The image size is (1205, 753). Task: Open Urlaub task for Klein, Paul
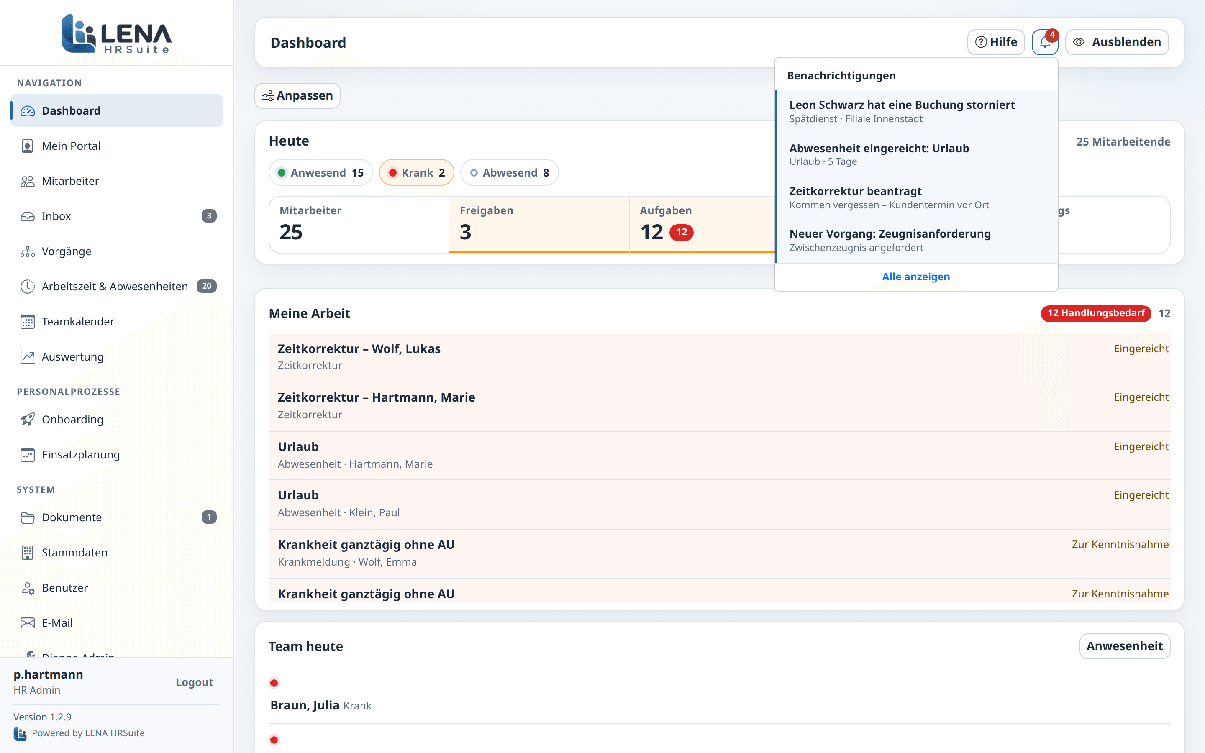click(720, 504)
